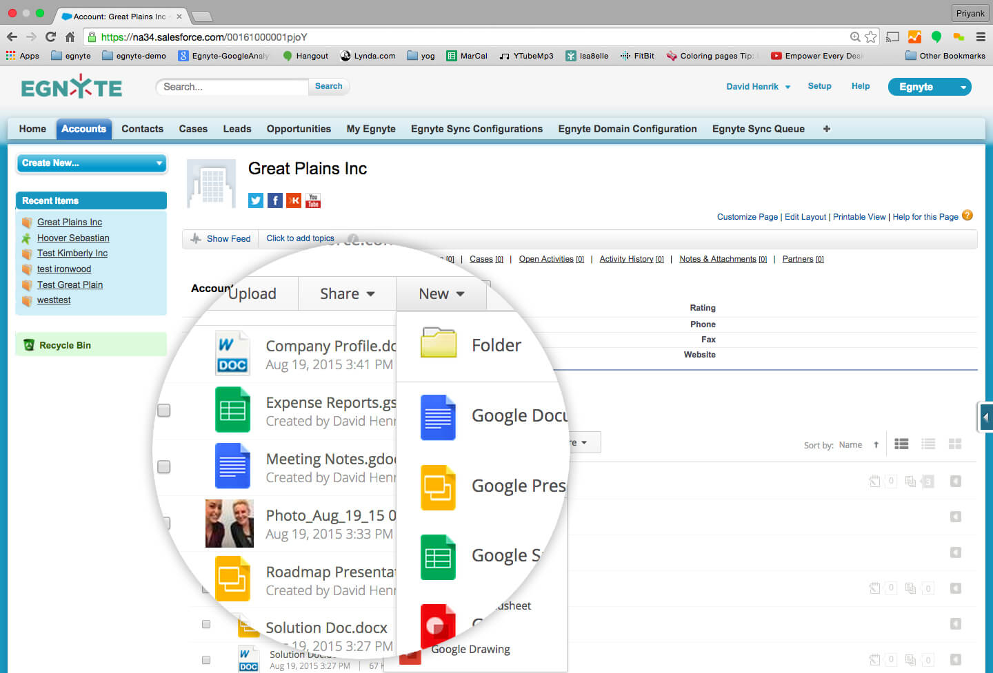
Task: Open the Share dropdown menu
Action: (x=347, y=294)
